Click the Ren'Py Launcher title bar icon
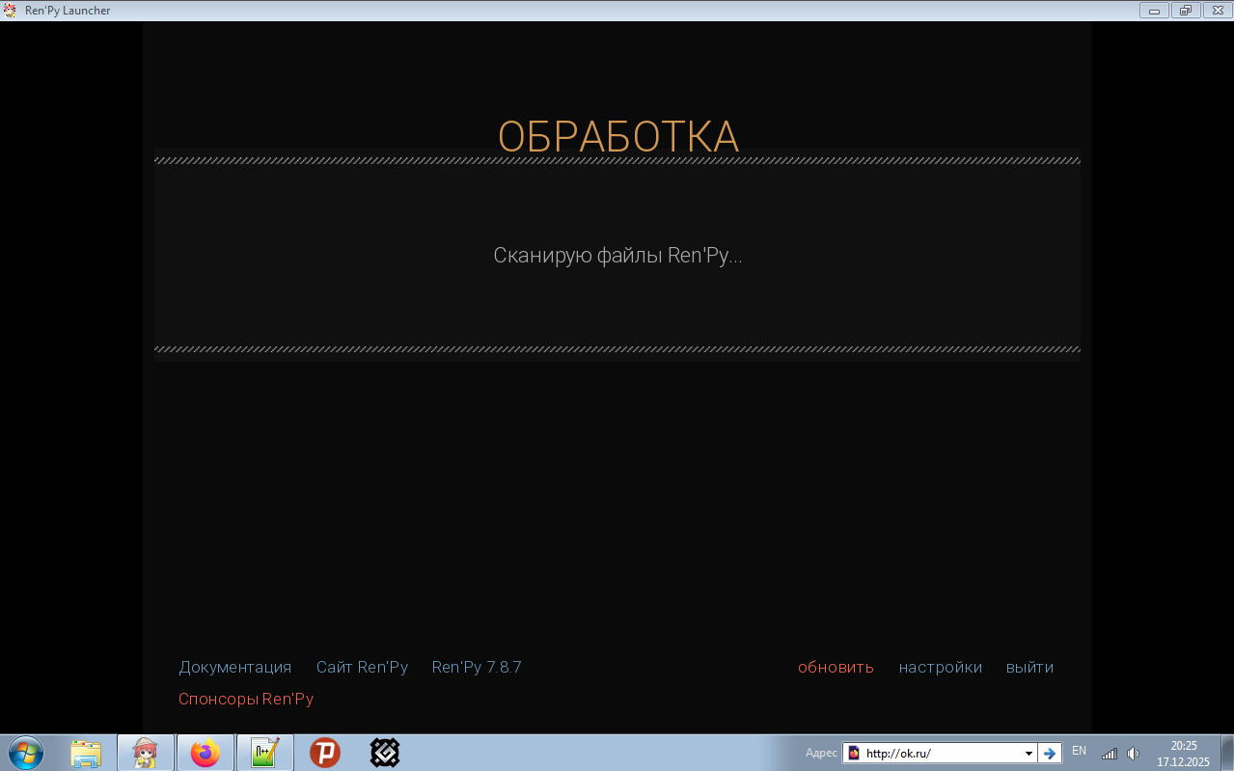The width and height of the screenshot is (1234, 771). point(10,10)
